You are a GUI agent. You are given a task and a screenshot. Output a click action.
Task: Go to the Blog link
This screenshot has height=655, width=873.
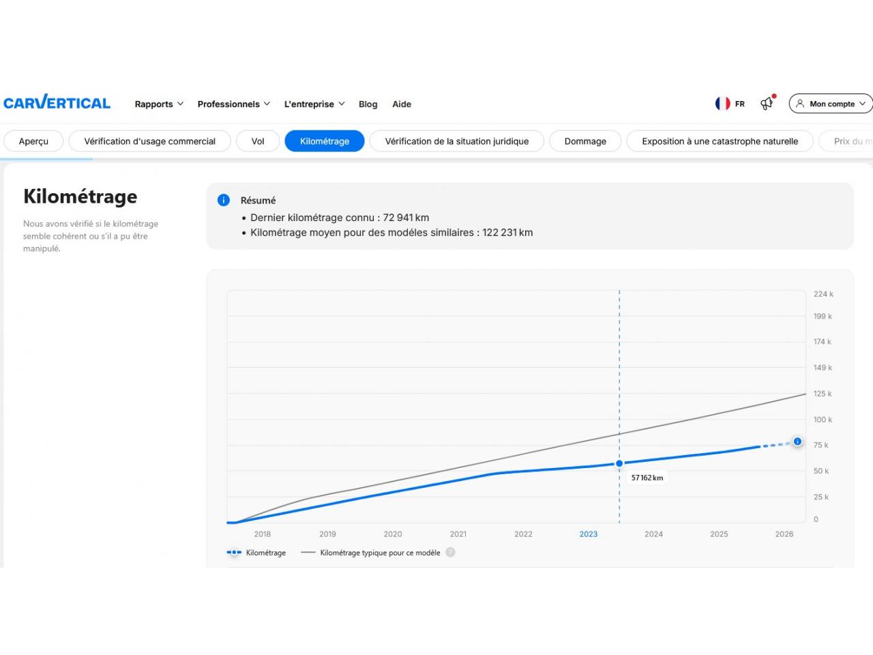(x=368, y=104)
